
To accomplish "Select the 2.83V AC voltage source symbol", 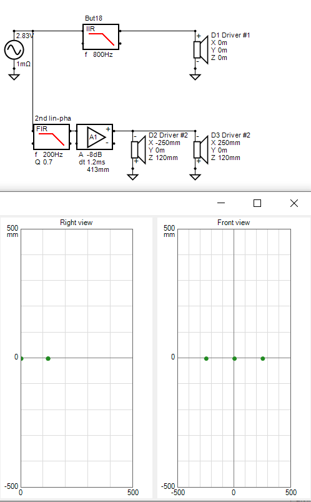I will coord(14,49).
